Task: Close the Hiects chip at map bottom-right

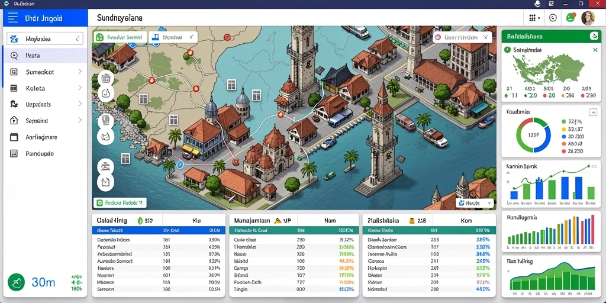Action: 489,202
